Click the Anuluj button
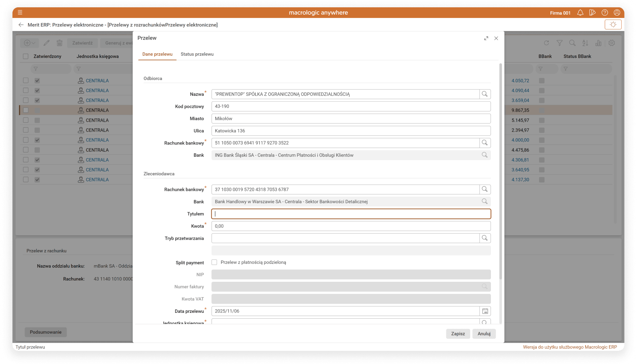Screen dimensions: 637x364 tap(484, 334)
